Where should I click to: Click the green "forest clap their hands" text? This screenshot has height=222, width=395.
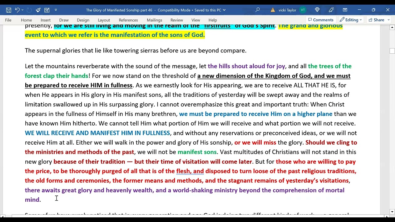click(56, 76)
